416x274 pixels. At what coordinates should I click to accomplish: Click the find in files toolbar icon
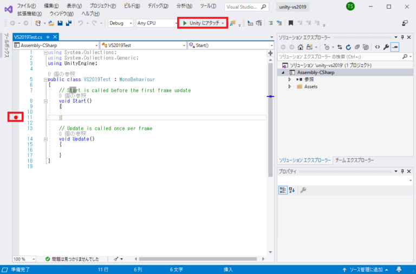(232, 23)
